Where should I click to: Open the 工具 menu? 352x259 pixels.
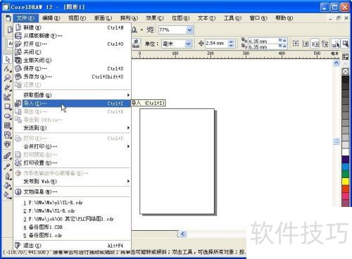[232, 18]
